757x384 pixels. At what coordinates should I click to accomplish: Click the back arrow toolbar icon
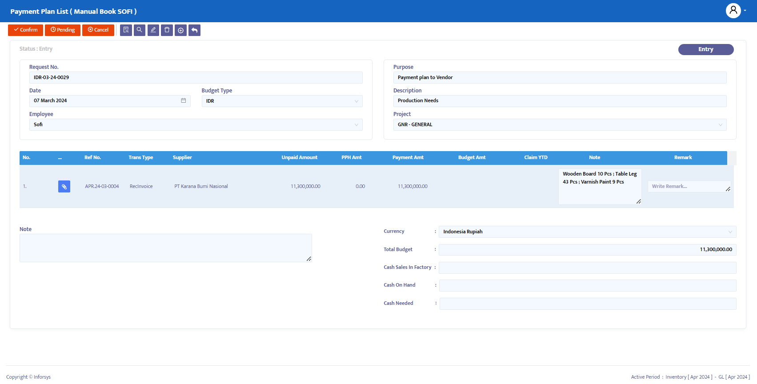pos(194,30)
